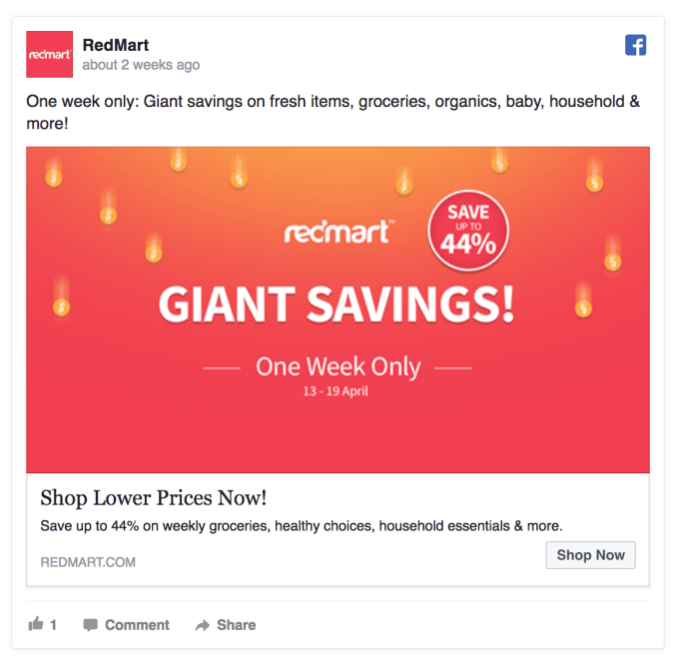Viewport: 679px width, 669px height.
Task: Open the RedMart page name link
Action: (116, 45)
